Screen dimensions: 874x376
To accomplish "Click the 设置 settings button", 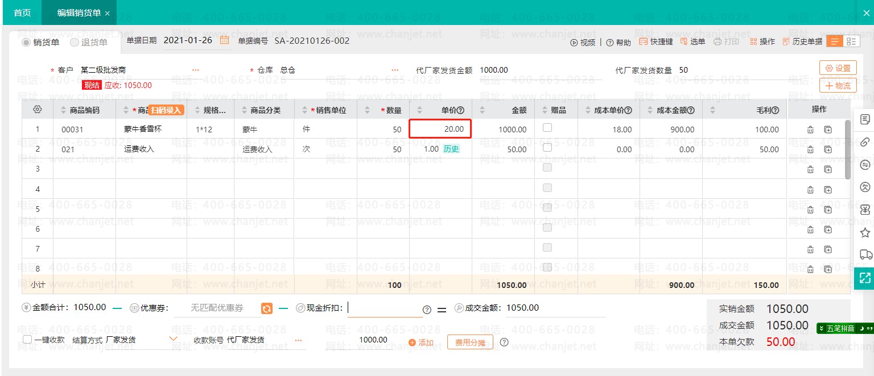I will coord(838,68).
